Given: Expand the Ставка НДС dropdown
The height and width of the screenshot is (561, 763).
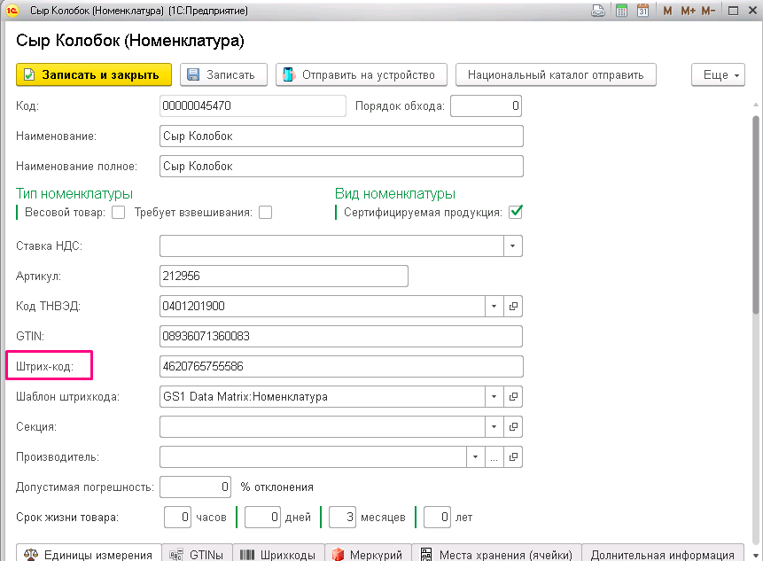Looking at the screenshot, I should tap(512, 246).
